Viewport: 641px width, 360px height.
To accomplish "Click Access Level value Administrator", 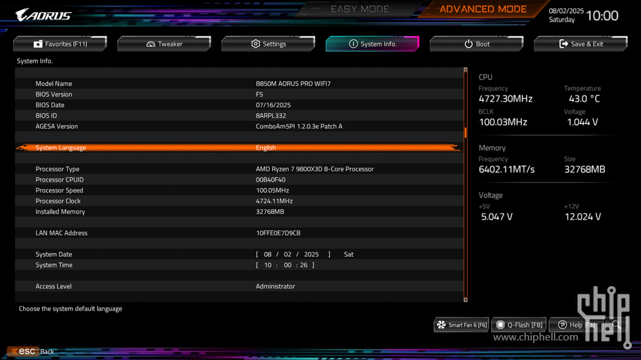I will [x=275, y=286].
